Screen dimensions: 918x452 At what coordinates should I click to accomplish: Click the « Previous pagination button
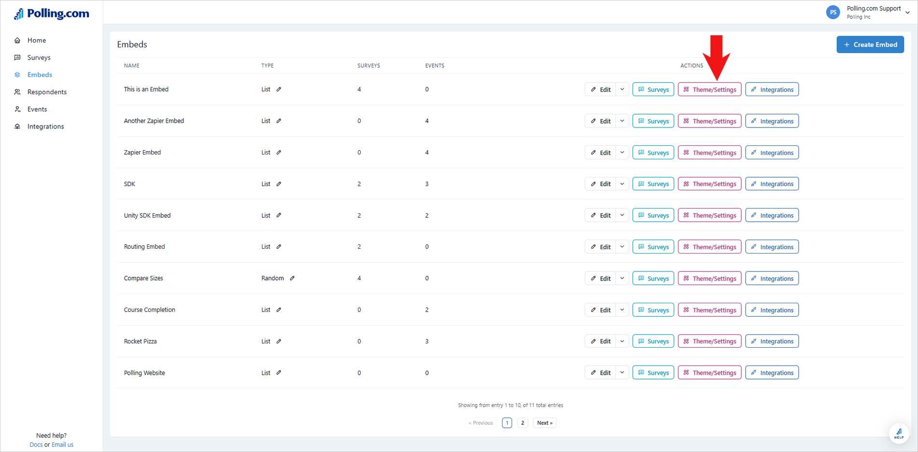coord(481,423)
